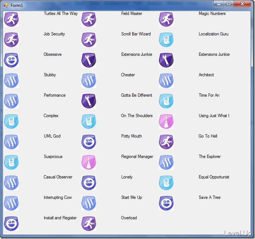Click the smiley badge beside Install and Register
Screen dimensions: 255x239
(11, 224)
